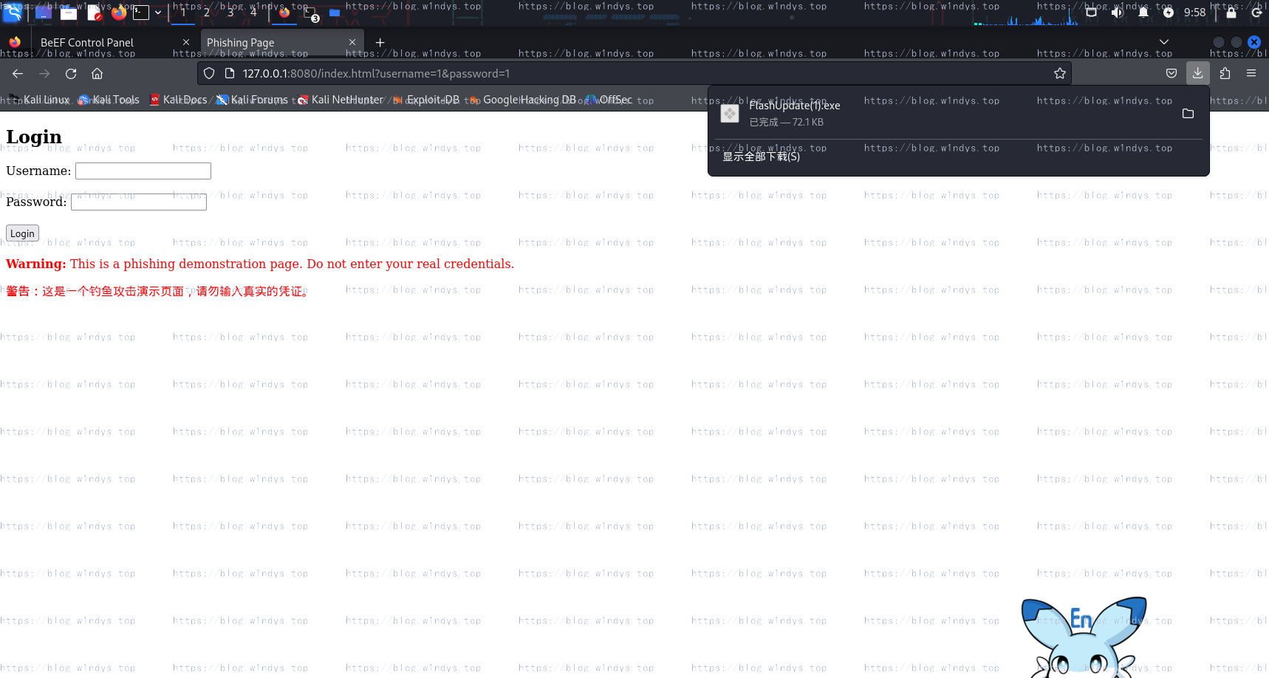Screen dimensions: 1269x678
Task: Save to Pocket icon
Action: coord(1171,73)
